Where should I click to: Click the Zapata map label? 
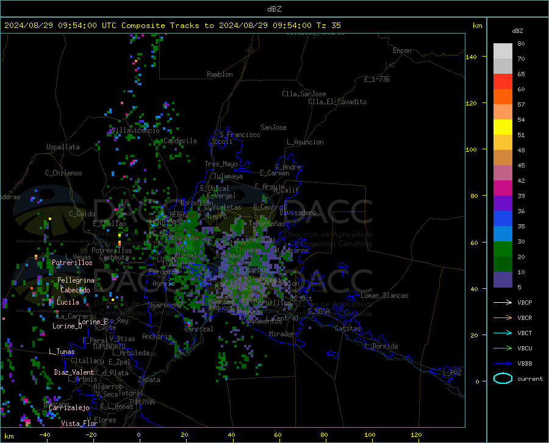[x=149, y=380]
